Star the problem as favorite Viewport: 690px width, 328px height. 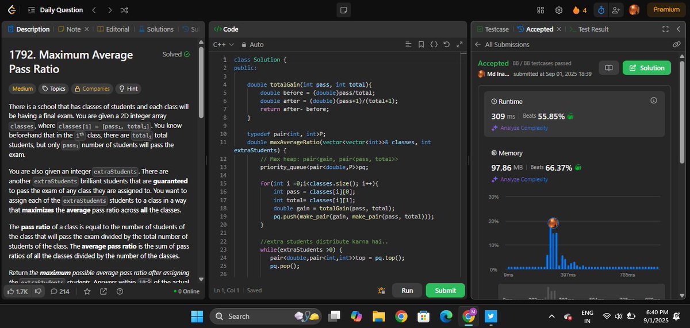[87, 291]
